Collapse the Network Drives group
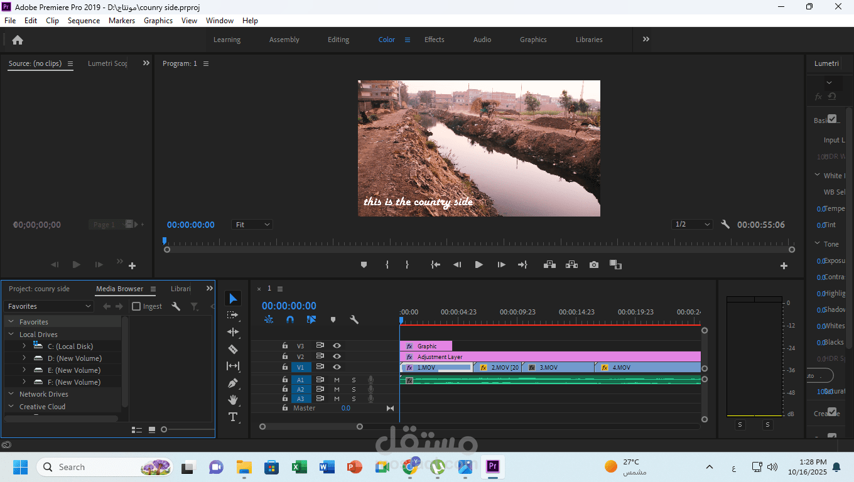Viewport: 854px width, 482px height. [x=11, y=394]
